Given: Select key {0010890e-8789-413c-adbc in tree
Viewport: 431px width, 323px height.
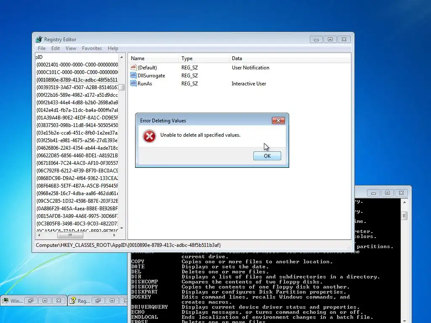Looking at the screenshot, I should (x=77, y=80).
